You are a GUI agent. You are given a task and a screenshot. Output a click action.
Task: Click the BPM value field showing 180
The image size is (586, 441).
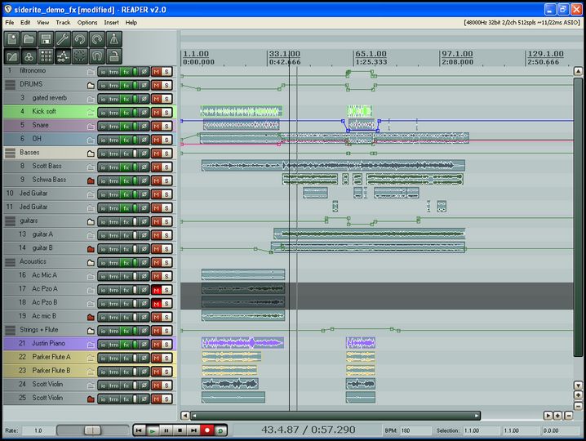415,430
